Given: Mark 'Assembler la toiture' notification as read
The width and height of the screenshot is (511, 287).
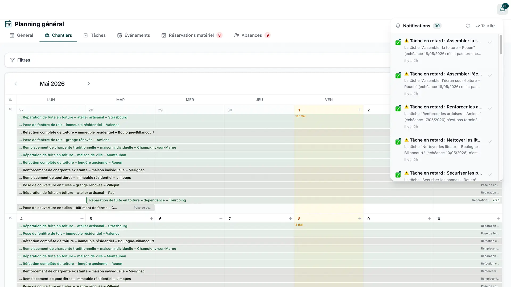Looking at the screenshot, I should point(490,43).
